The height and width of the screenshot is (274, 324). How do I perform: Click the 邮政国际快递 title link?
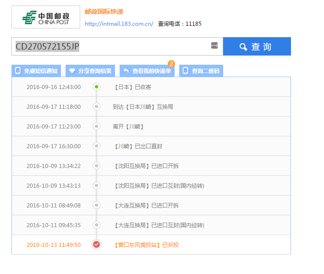pyautogui.click(x=104, y=11)
